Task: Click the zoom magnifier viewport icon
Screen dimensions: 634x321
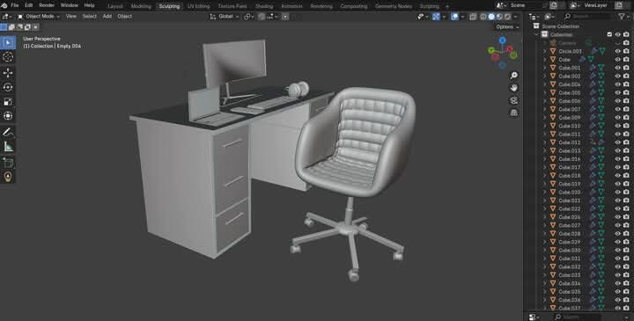Action: tap(514, 76)
